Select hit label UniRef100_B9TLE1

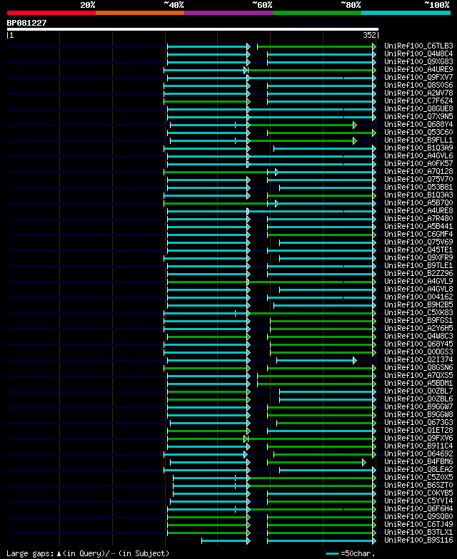point(418,265)
